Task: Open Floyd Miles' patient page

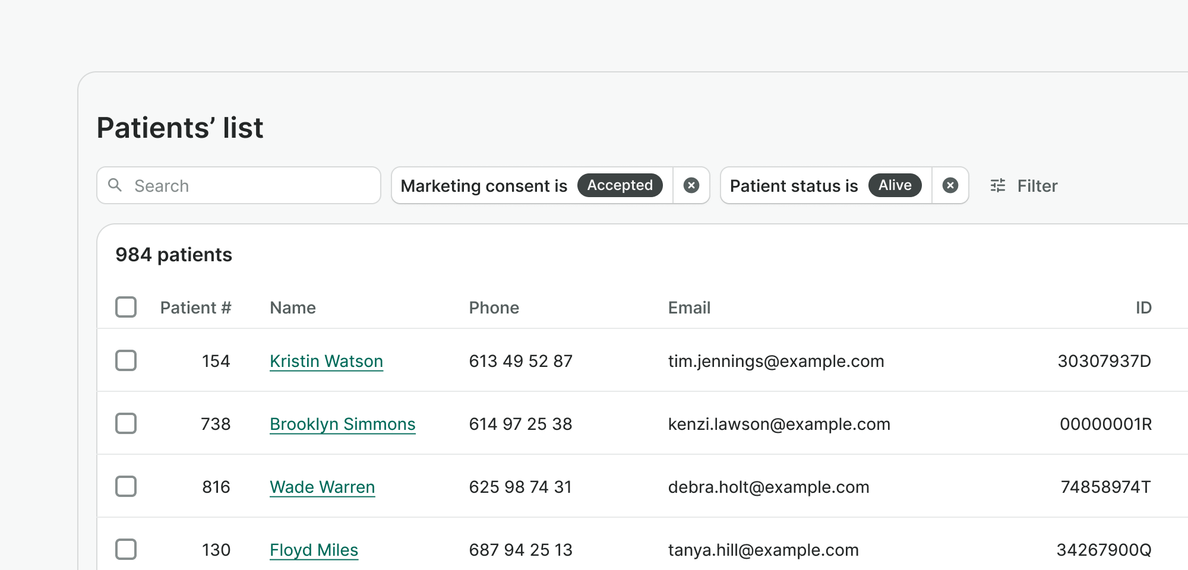Action: [x=314, y=550]
